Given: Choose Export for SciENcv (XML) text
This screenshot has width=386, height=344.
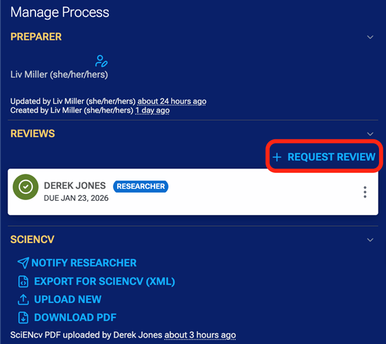Looking at the screenshot, I should pyautogui.click(x=104, y=282).
